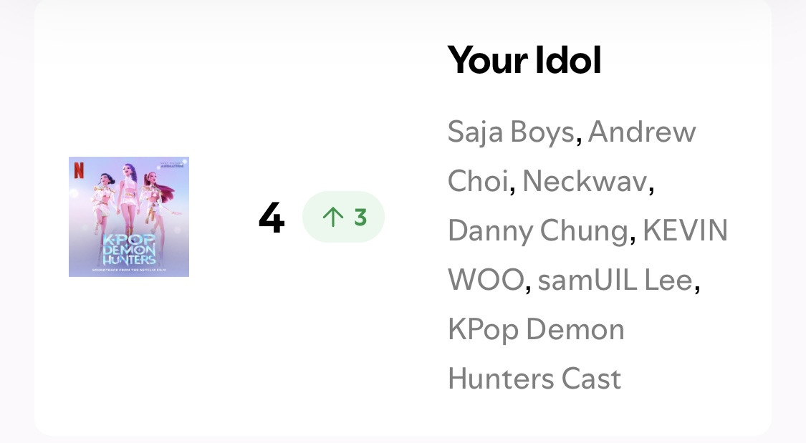Visit the KEVIN WOO artist page

pos(685,231)
